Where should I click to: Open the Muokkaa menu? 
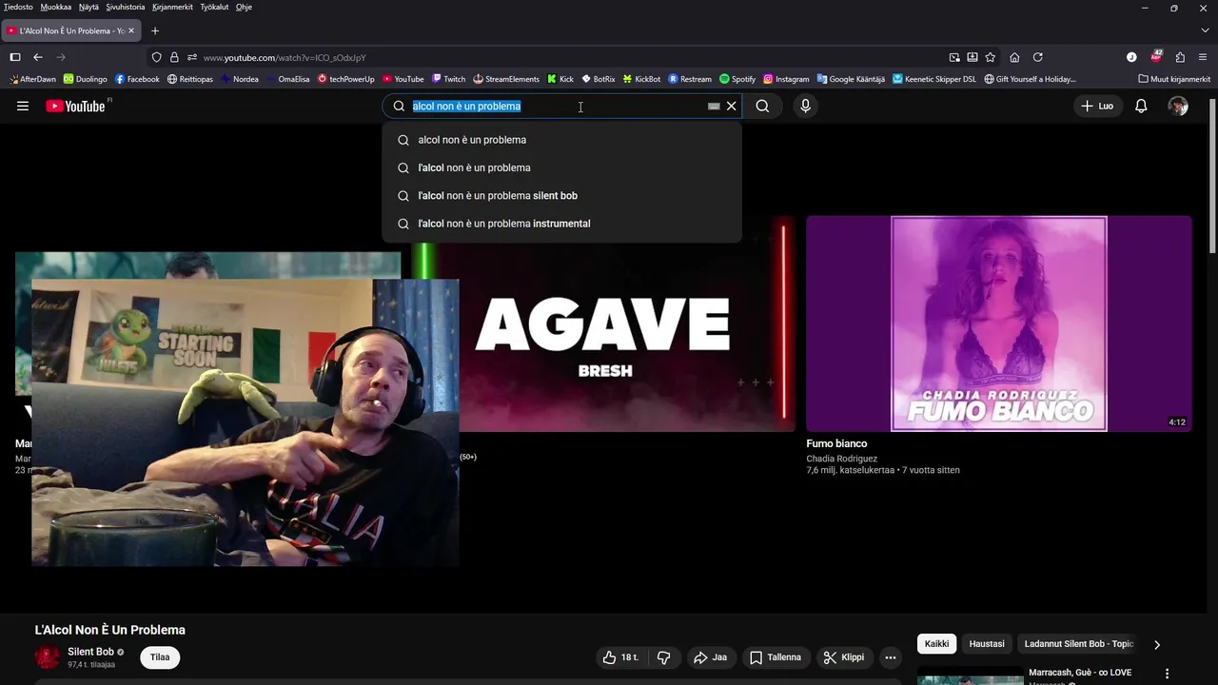click(56, 7)
